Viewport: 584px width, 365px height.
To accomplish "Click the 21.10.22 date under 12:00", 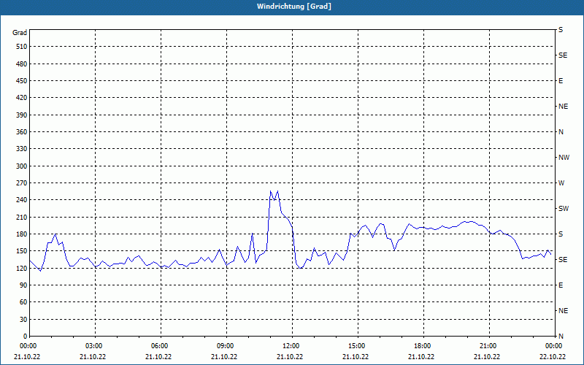I will [290, 356].
